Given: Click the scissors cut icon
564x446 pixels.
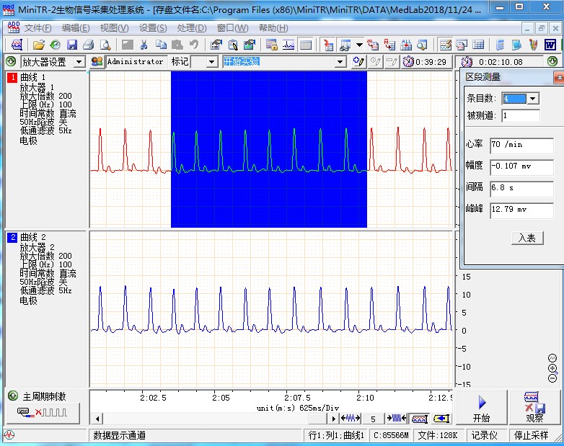Looking at the screenshot, I should pos(144,45).
